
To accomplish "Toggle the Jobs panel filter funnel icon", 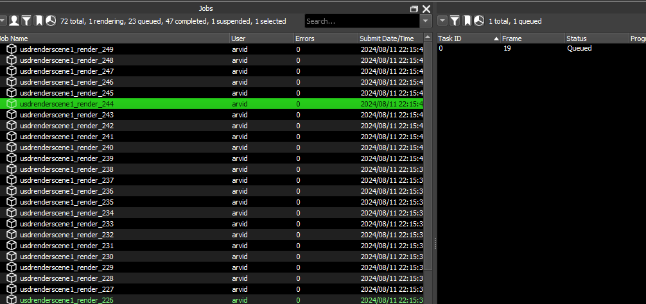I will coord(26,21).
